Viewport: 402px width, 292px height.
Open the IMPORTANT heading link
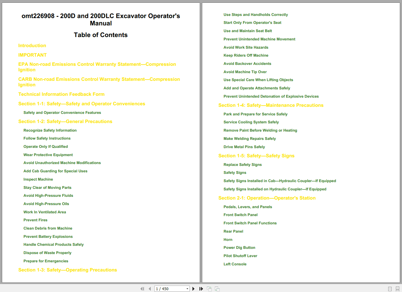[x=32, y=55]
